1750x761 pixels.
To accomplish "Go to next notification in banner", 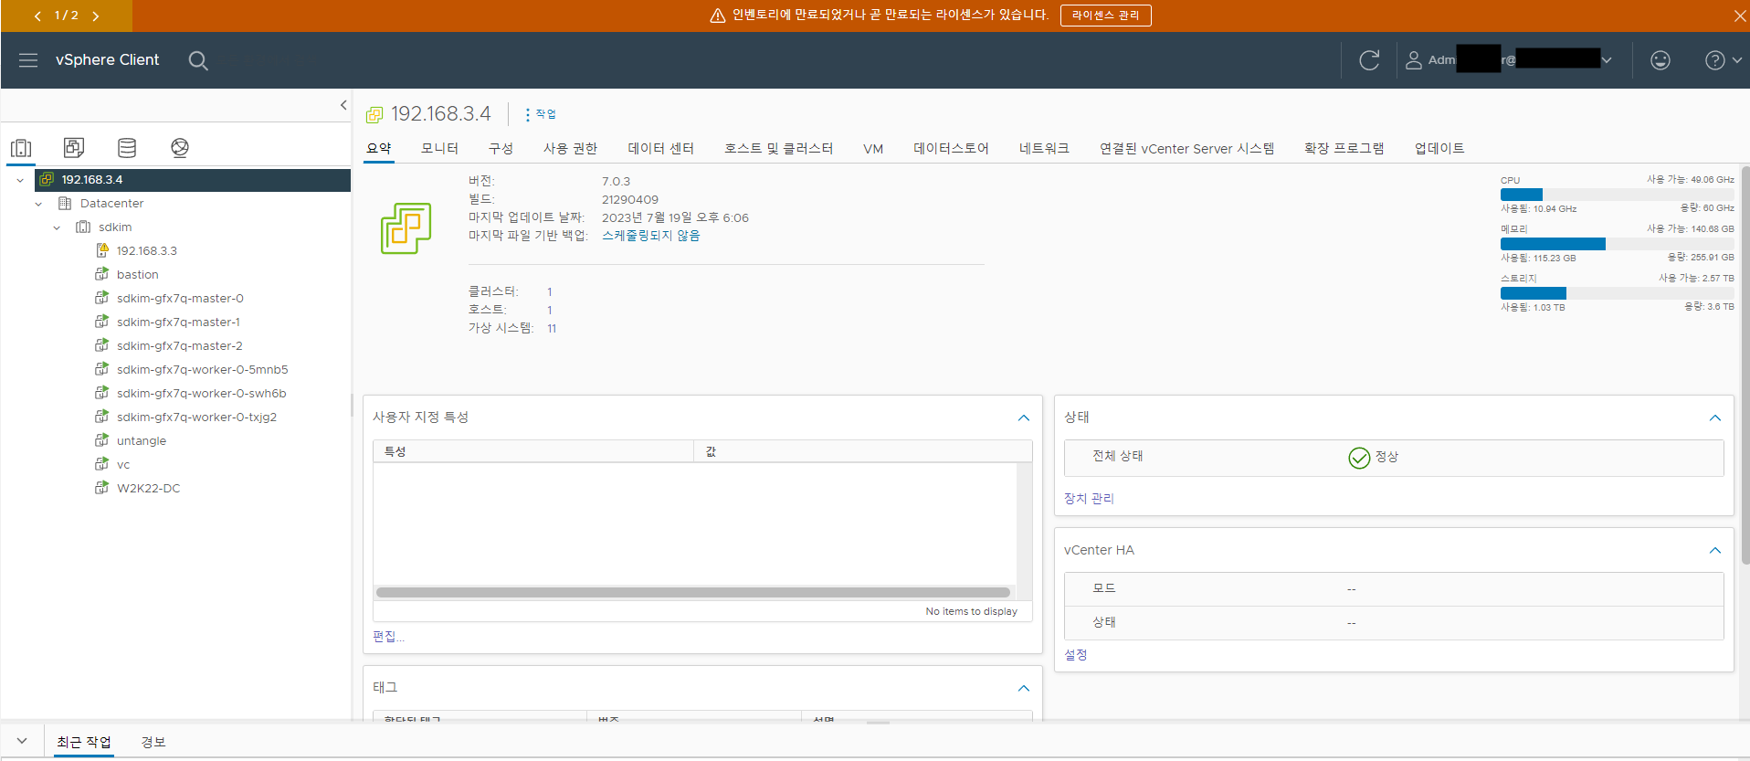I will tap(96, 16).
